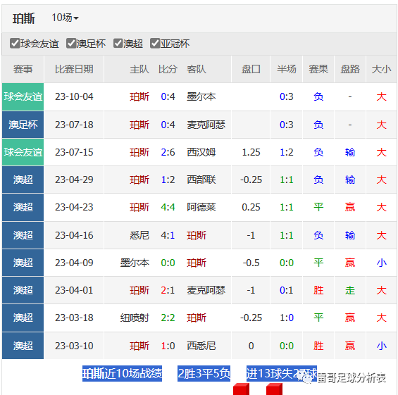Click the 雷哥足球分析表 watermark logo
The image size is (398, 395).
(342, 377)
